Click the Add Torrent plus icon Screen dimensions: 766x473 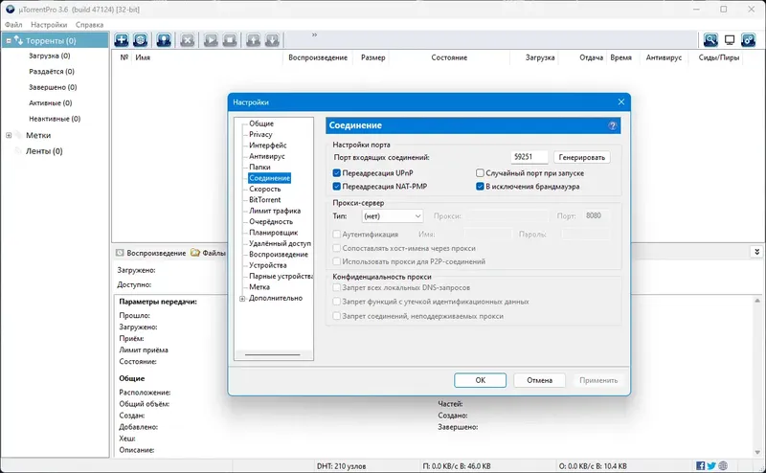pyautogui.click(x=122, y=40)
